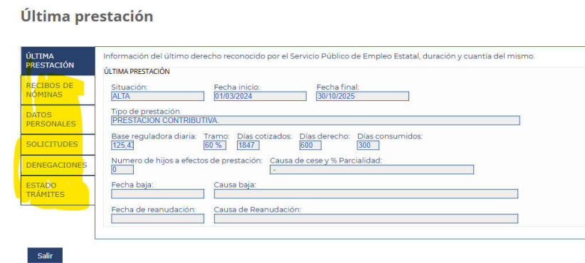Click the Días consumidos label
Screen dimensions: 585x263
click(x=390, y=136)
